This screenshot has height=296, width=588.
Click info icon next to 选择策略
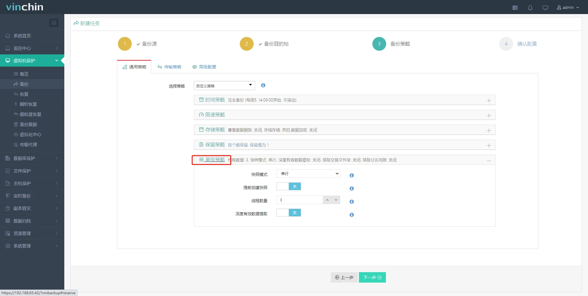(263, 85)
